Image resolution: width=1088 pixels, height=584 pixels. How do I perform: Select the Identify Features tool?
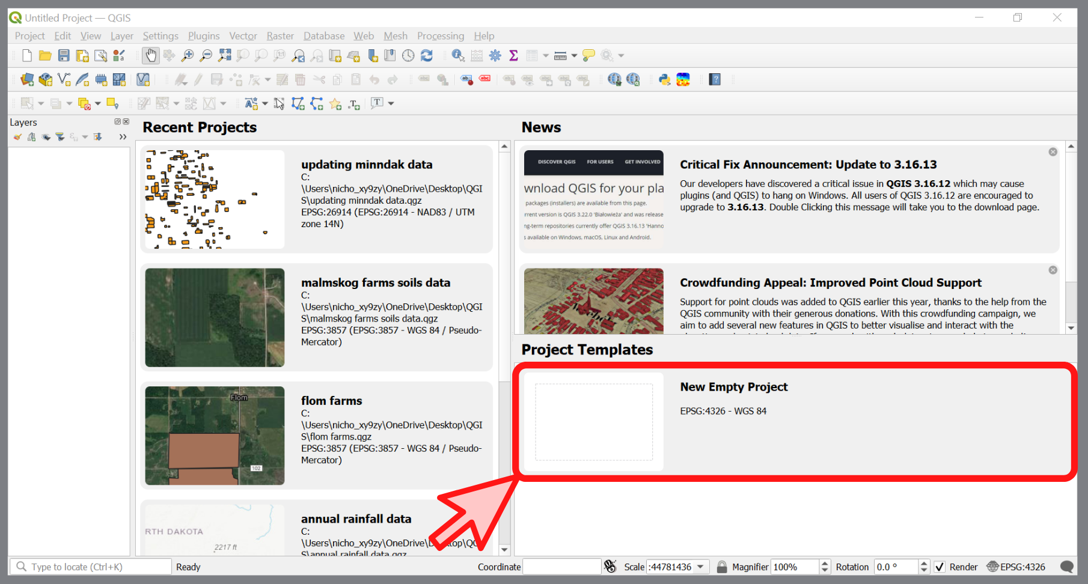click(458, 56)
